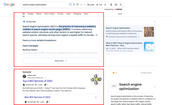Open the Shopping tab
172x105 pixels.
click(77, 14)
